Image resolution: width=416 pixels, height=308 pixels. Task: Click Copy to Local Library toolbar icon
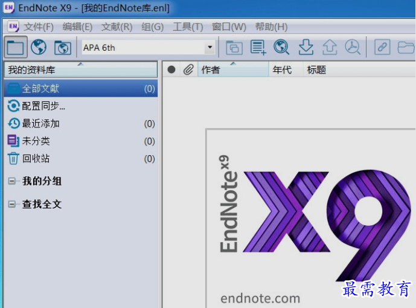(234, 48)
